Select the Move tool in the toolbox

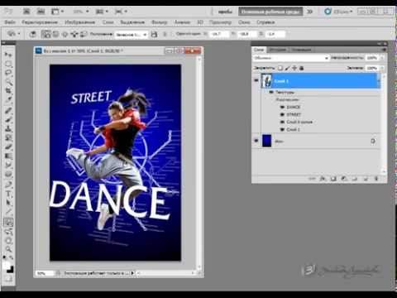click(8, 55)
